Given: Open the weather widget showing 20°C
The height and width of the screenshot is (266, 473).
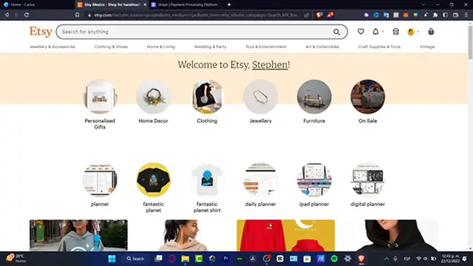Looking at the screenshot, I should point(16,259).
